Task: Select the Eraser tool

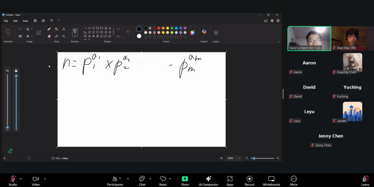Action: (x=49, y=36)
